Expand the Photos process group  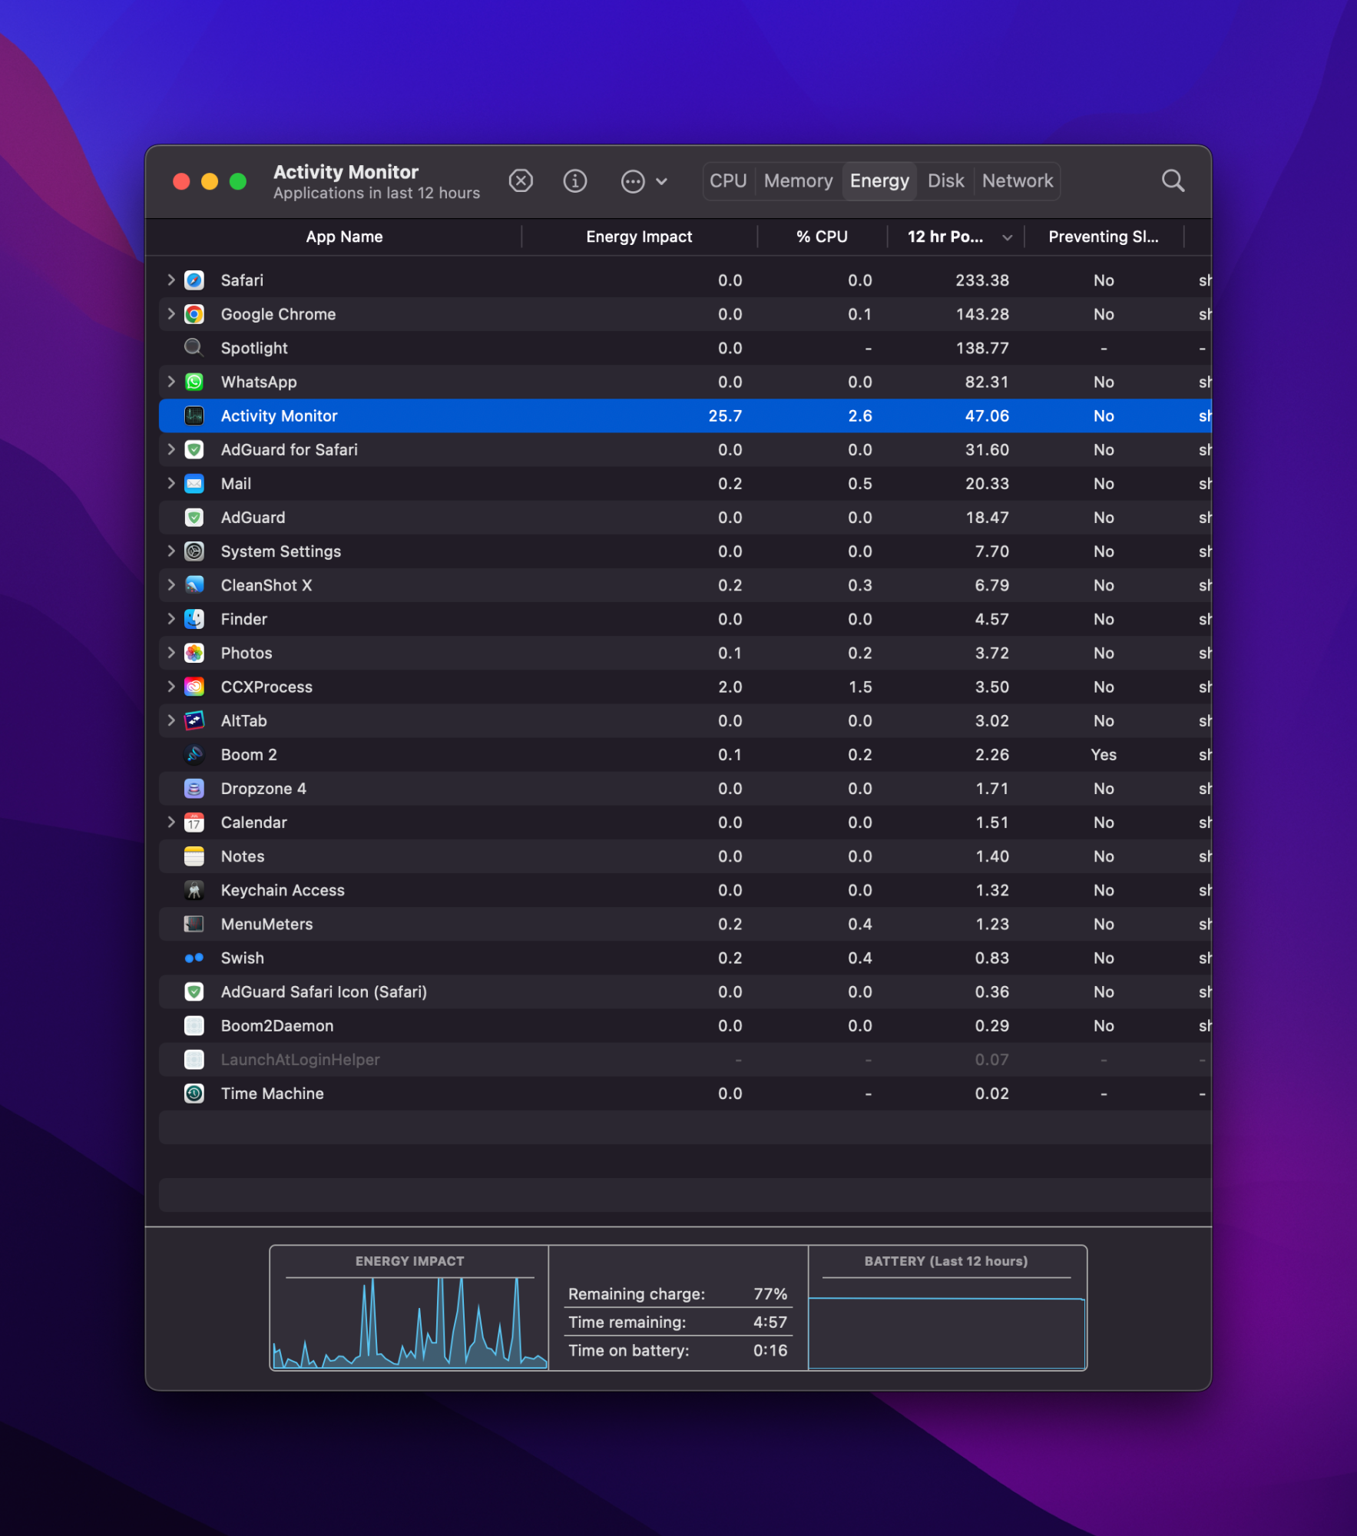(171, 653)
